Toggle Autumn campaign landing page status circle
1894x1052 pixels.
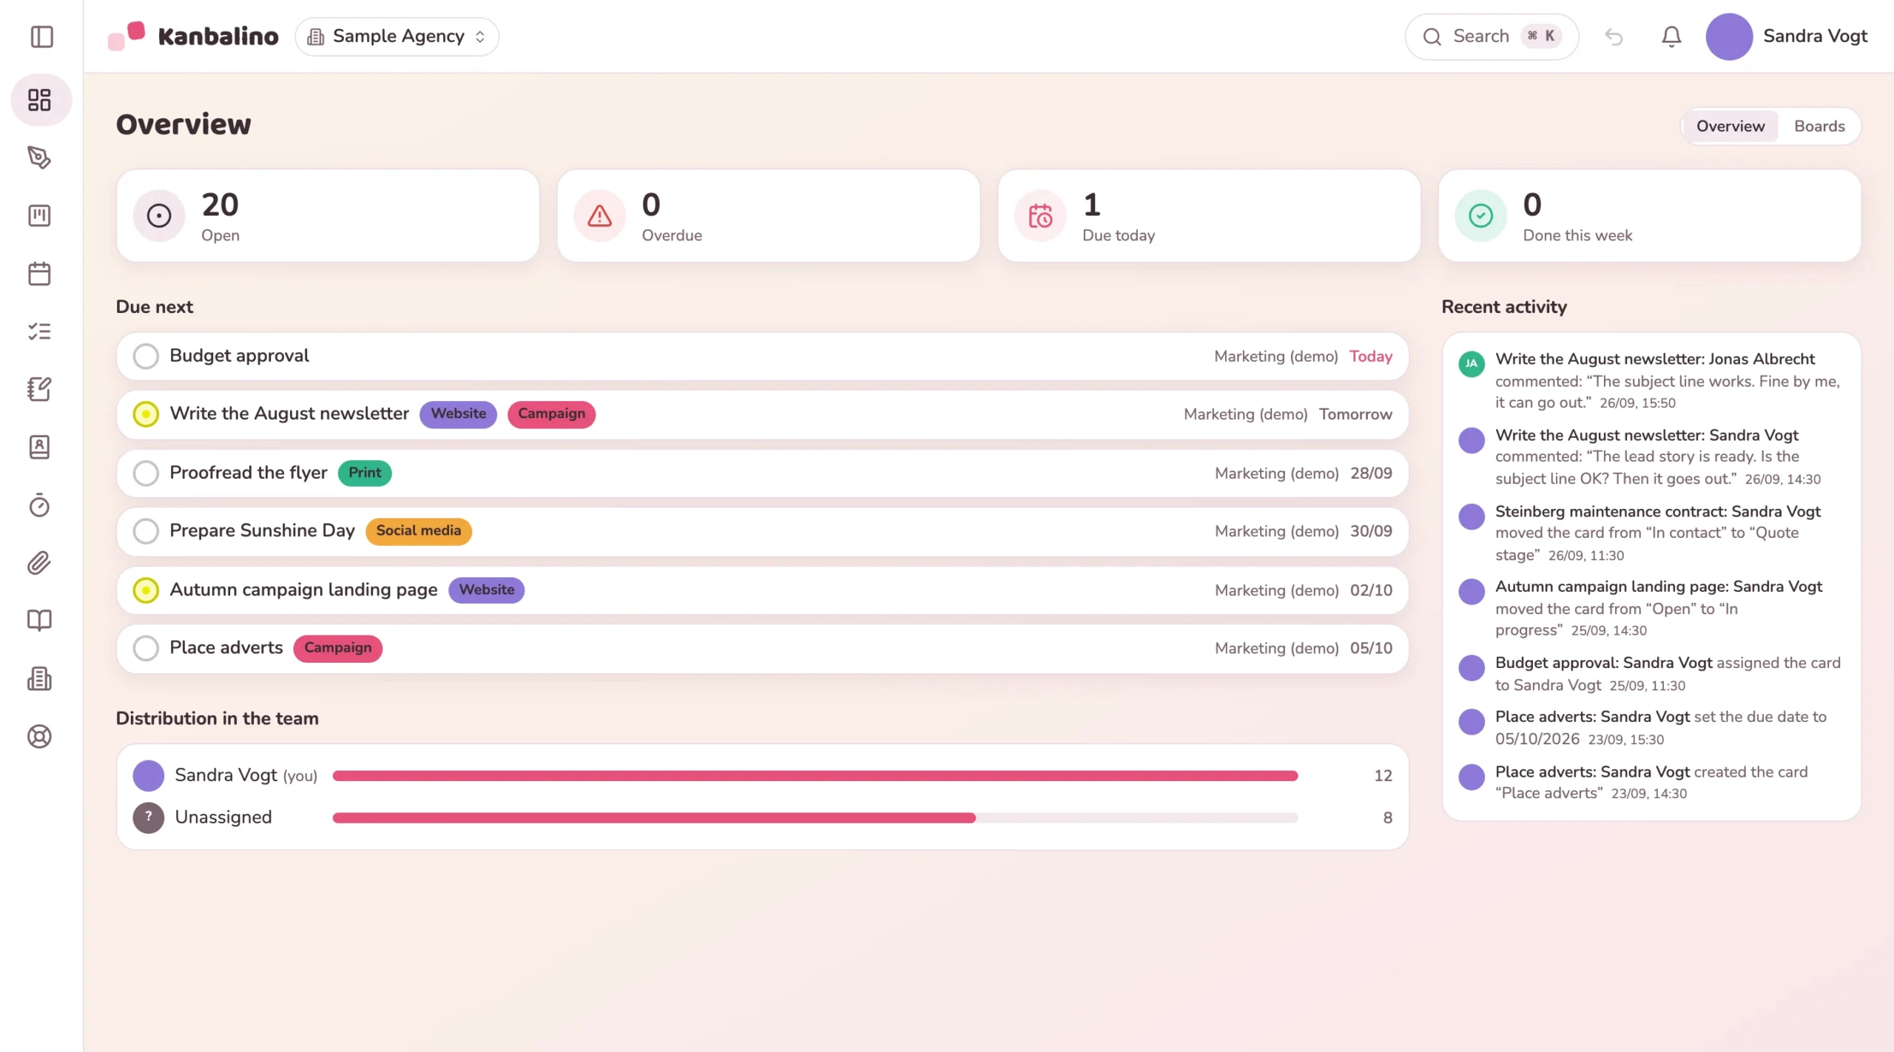click(x=146, y=590)
